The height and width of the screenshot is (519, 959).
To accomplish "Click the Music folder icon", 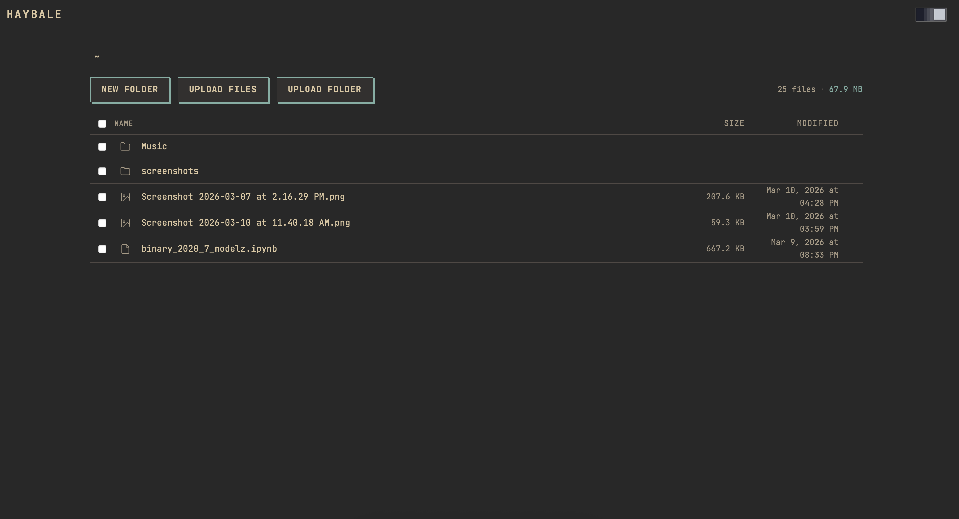I will (125, 146).
